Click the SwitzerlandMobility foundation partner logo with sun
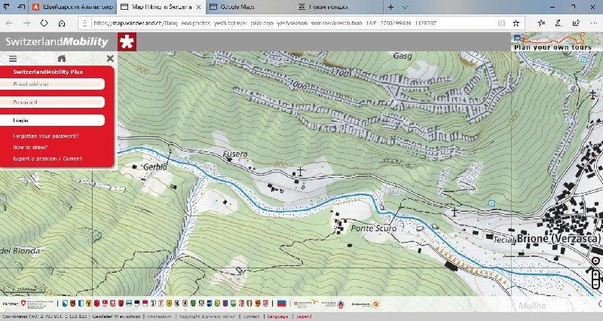Screen dimensions: 603x321 tap(366, 304)
